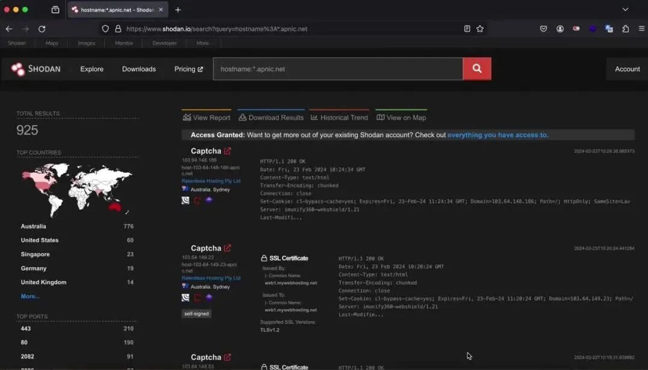Click the Firefox bookmark star icon

click(480, 29)
